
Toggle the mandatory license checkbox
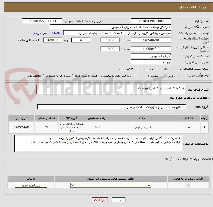[x=188, y=185]
